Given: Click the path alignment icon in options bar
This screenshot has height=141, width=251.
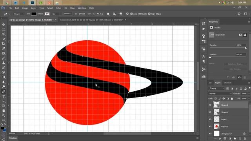Looking at the screenshot, I should pos(114,14).
